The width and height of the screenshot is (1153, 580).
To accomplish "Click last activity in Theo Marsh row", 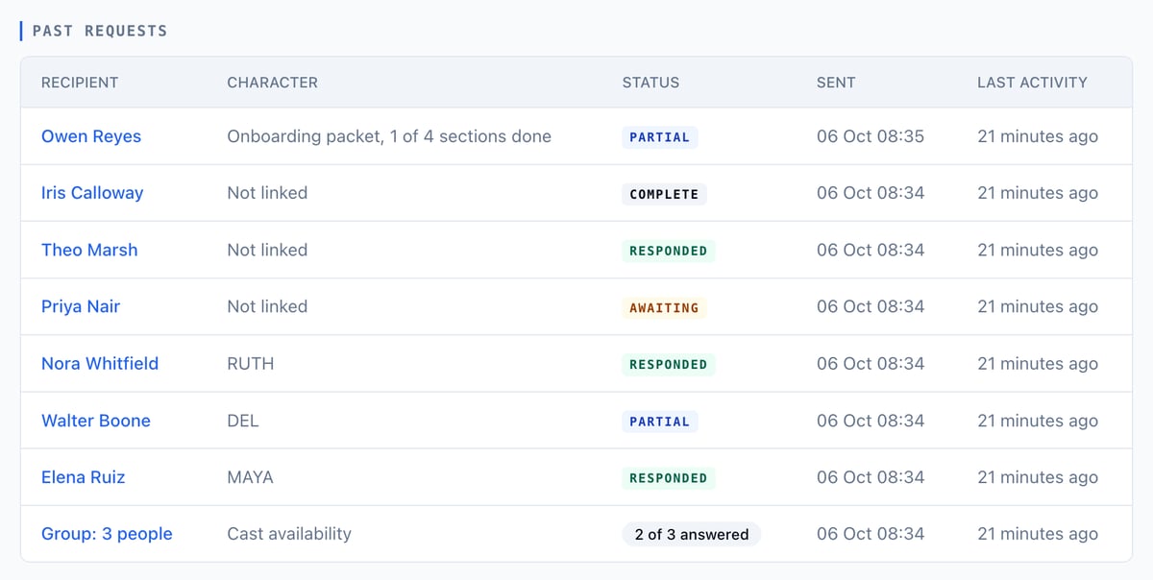I will 1038,250.
